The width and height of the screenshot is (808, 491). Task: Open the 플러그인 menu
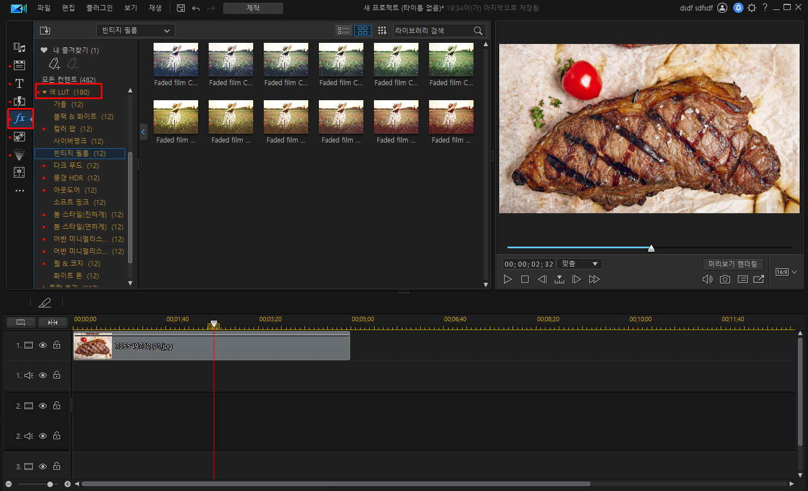click(100, 8)
